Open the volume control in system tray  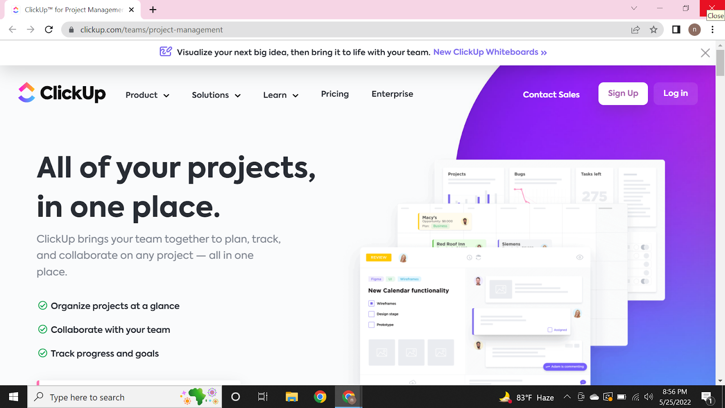click(x=649, y=397)
